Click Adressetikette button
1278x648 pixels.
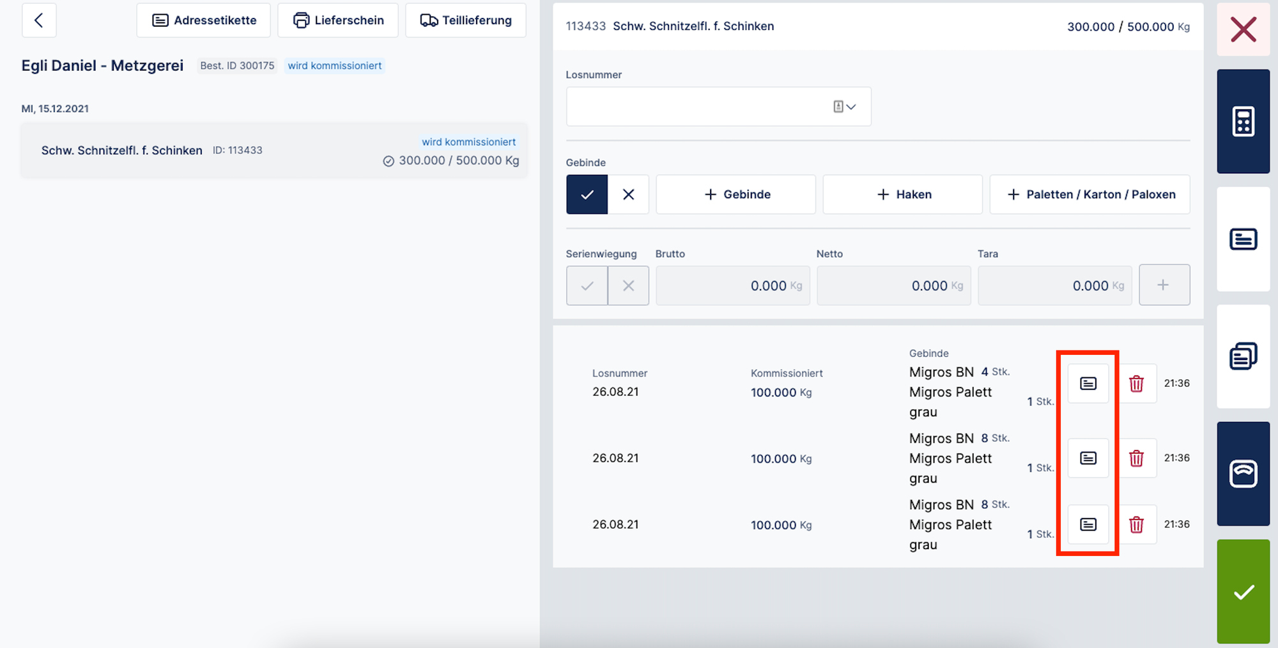click(203, 20)
